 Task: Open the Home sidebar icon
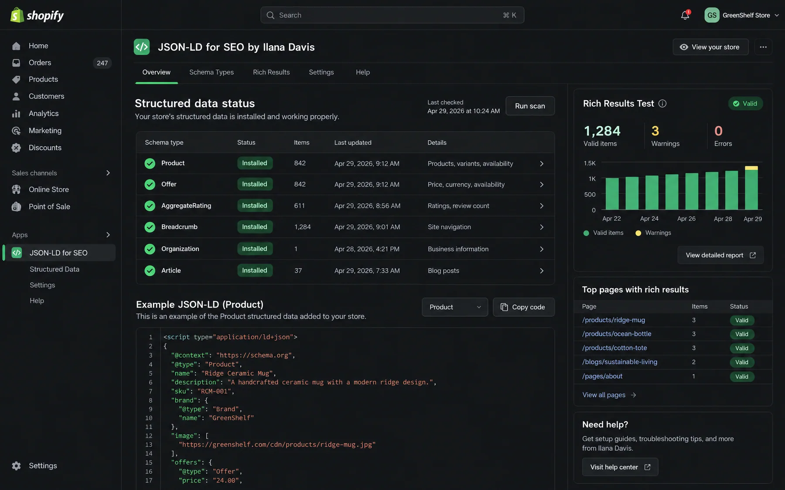click(x=16, y=46)
